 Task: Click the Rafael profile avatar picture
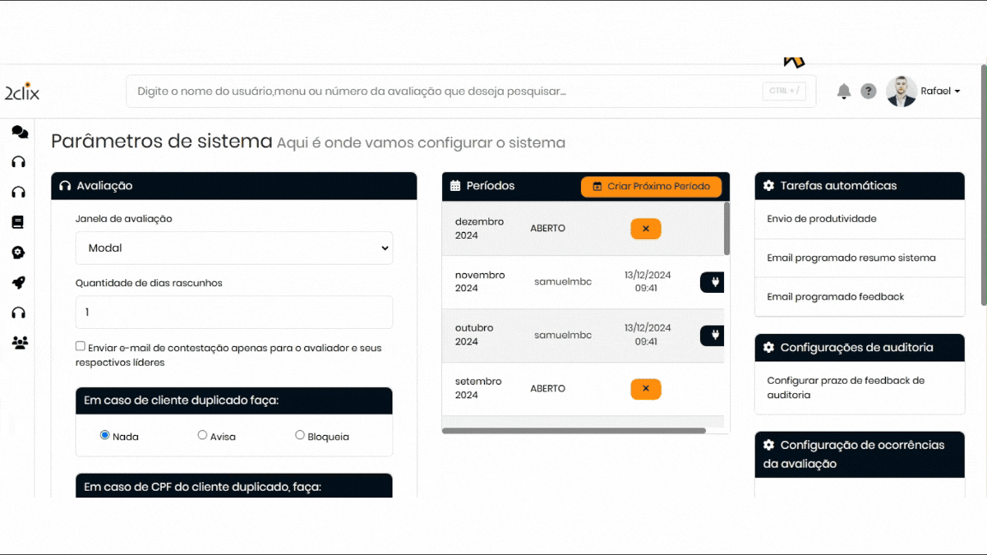pos(901,92)
